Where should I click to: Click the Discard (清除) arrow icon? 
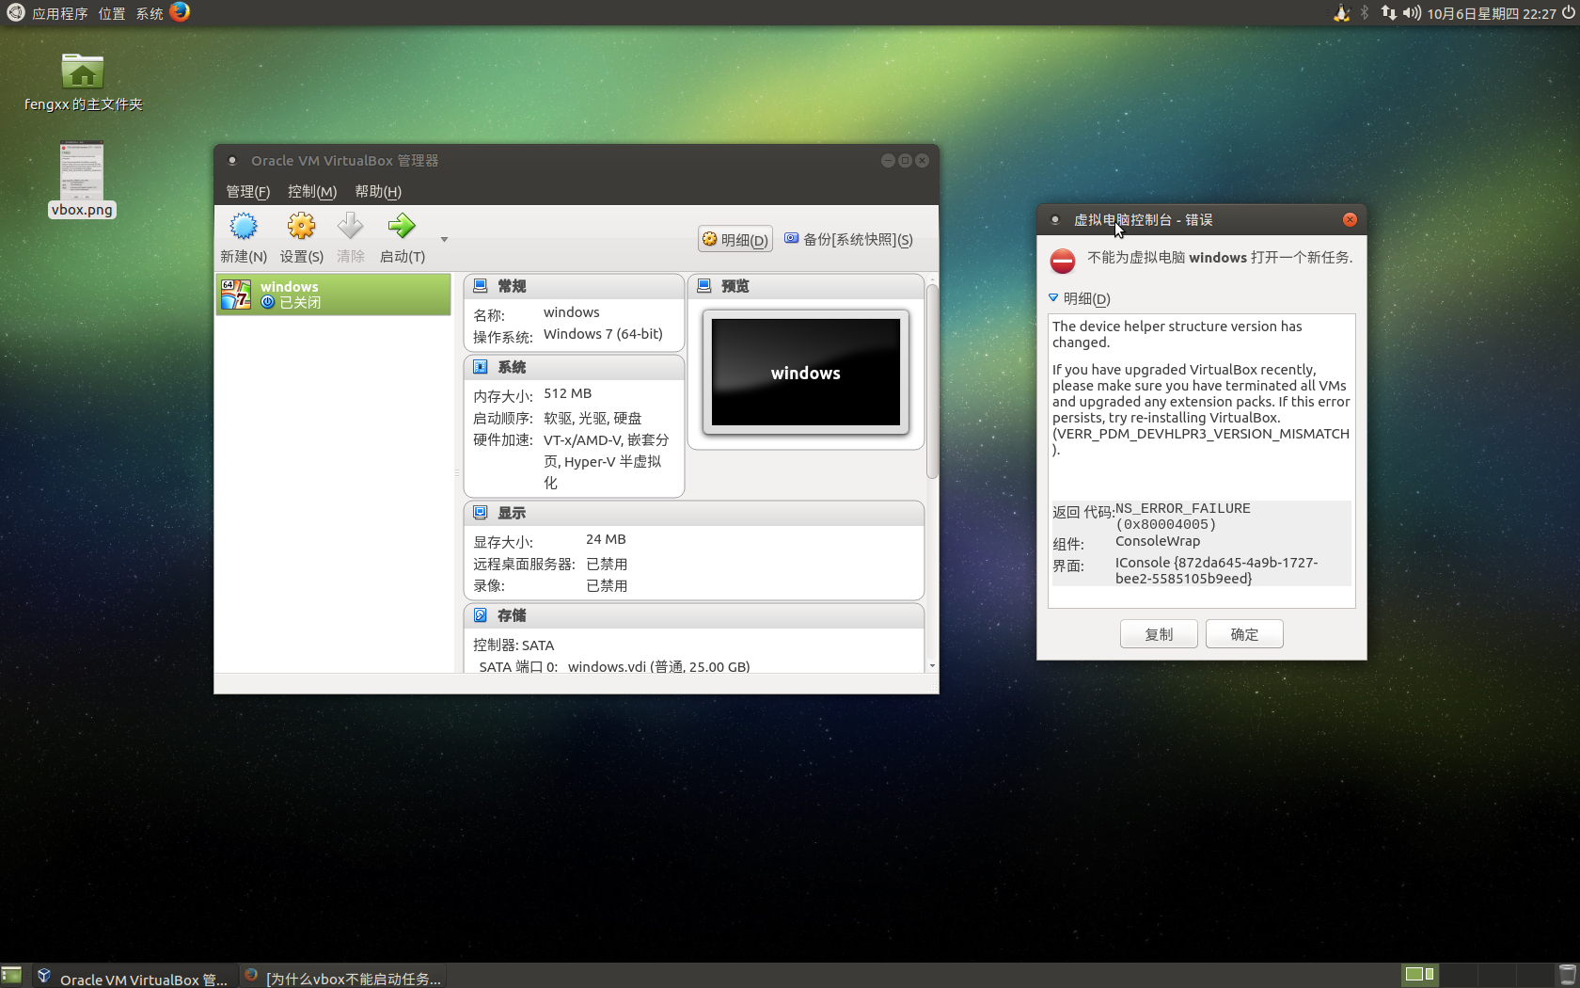350,227
